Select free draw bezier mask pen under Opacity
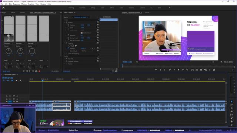The image size is (237, 133). (76, 45)
